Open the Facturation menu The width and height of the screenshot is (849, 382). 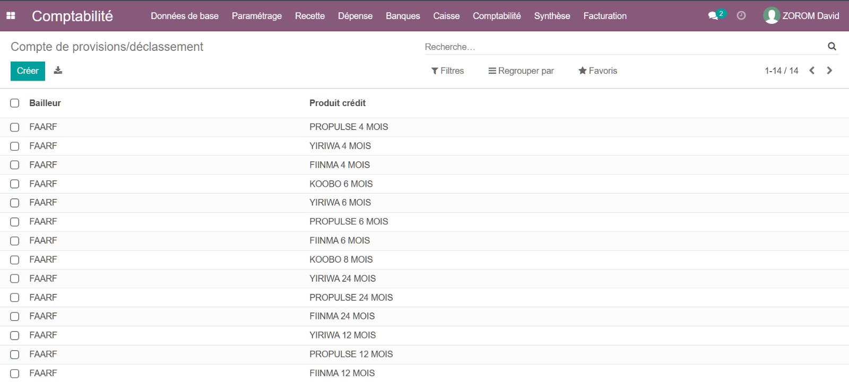[605, 16]
